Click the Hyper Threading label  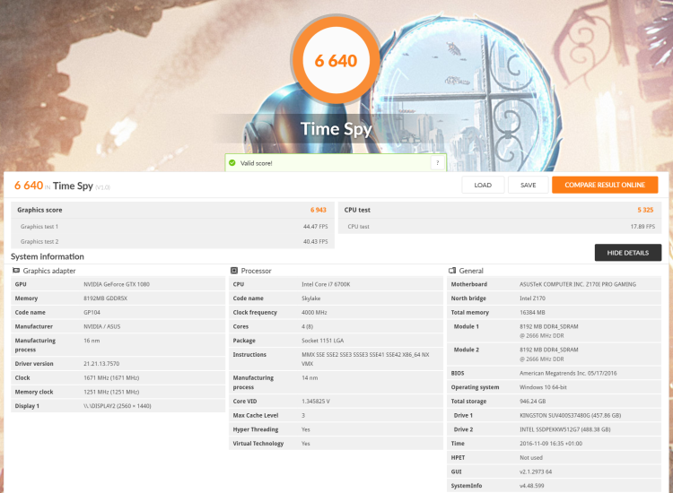click(256, 429)
